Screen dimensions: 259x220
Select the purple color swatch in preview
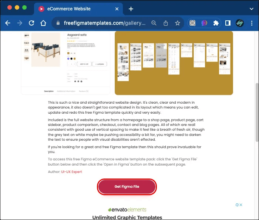[68, 59]
